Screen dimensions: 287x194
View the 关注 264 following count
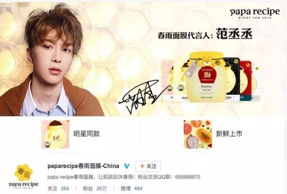[x=58, y=189]
